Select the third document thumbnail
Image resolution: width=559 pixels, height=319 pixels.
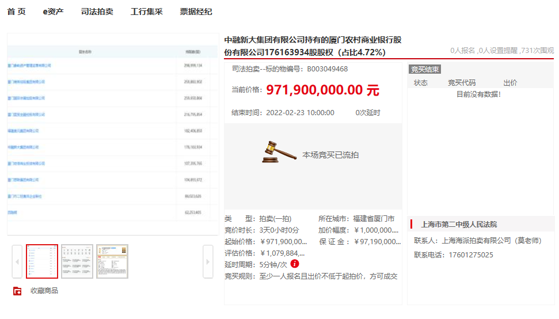pyautogui.click(x=112, y=261)
